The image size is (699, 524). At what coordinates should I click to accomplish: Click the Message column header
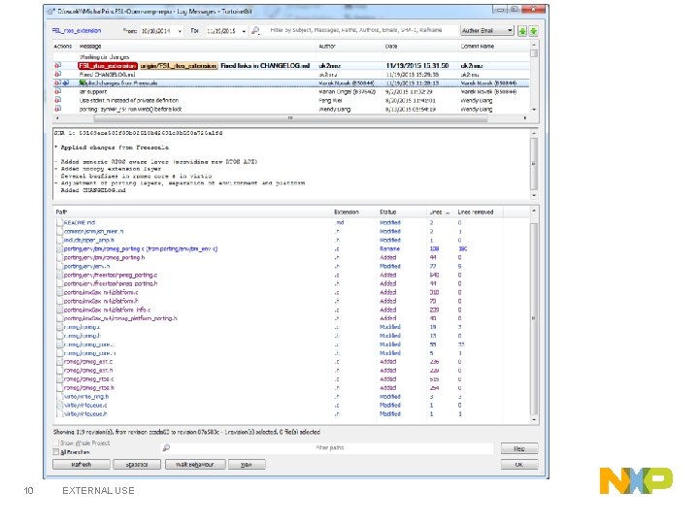[90, 46]
